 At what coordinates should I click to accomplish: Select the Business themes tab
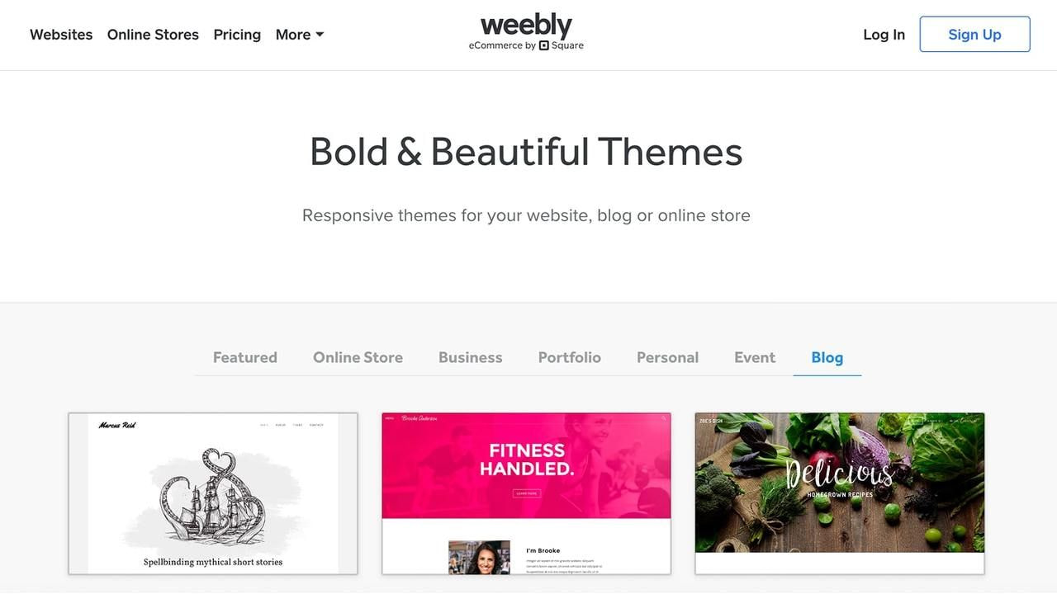[470, 357]
